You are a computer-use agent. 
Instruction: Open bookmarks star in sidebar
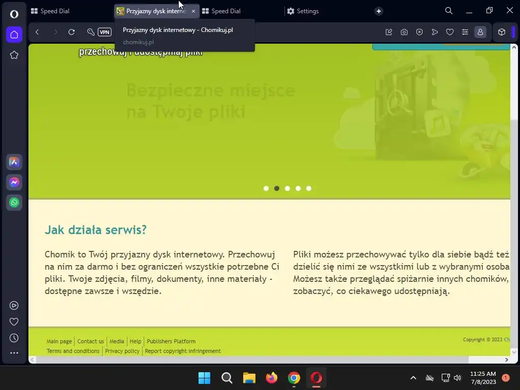tap(14, 55)
